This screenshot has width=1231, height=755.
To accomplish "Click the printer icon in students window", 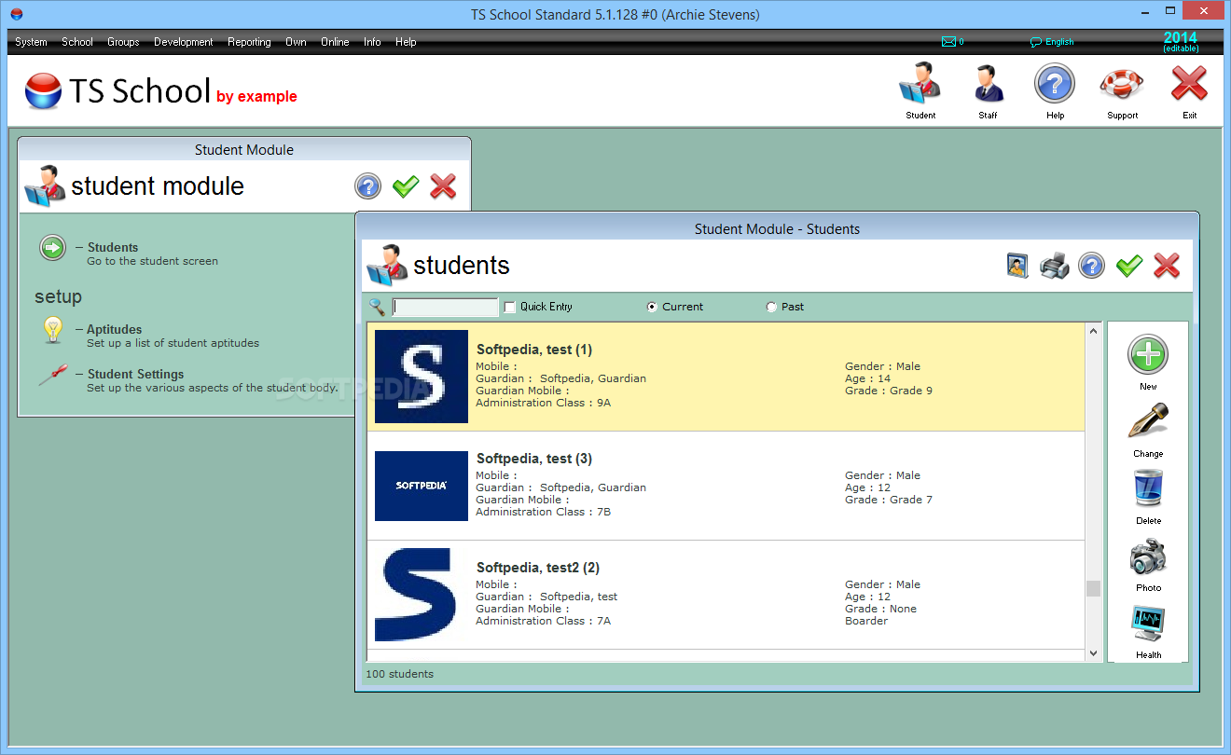I will [x=1055, y=266].
